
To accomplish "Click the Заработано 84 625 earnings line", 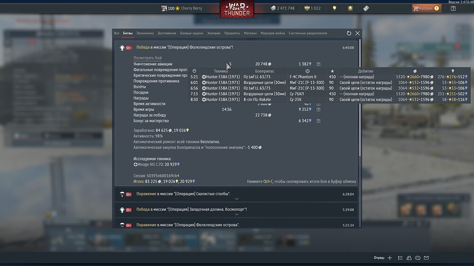I will [x=161, y=131].
